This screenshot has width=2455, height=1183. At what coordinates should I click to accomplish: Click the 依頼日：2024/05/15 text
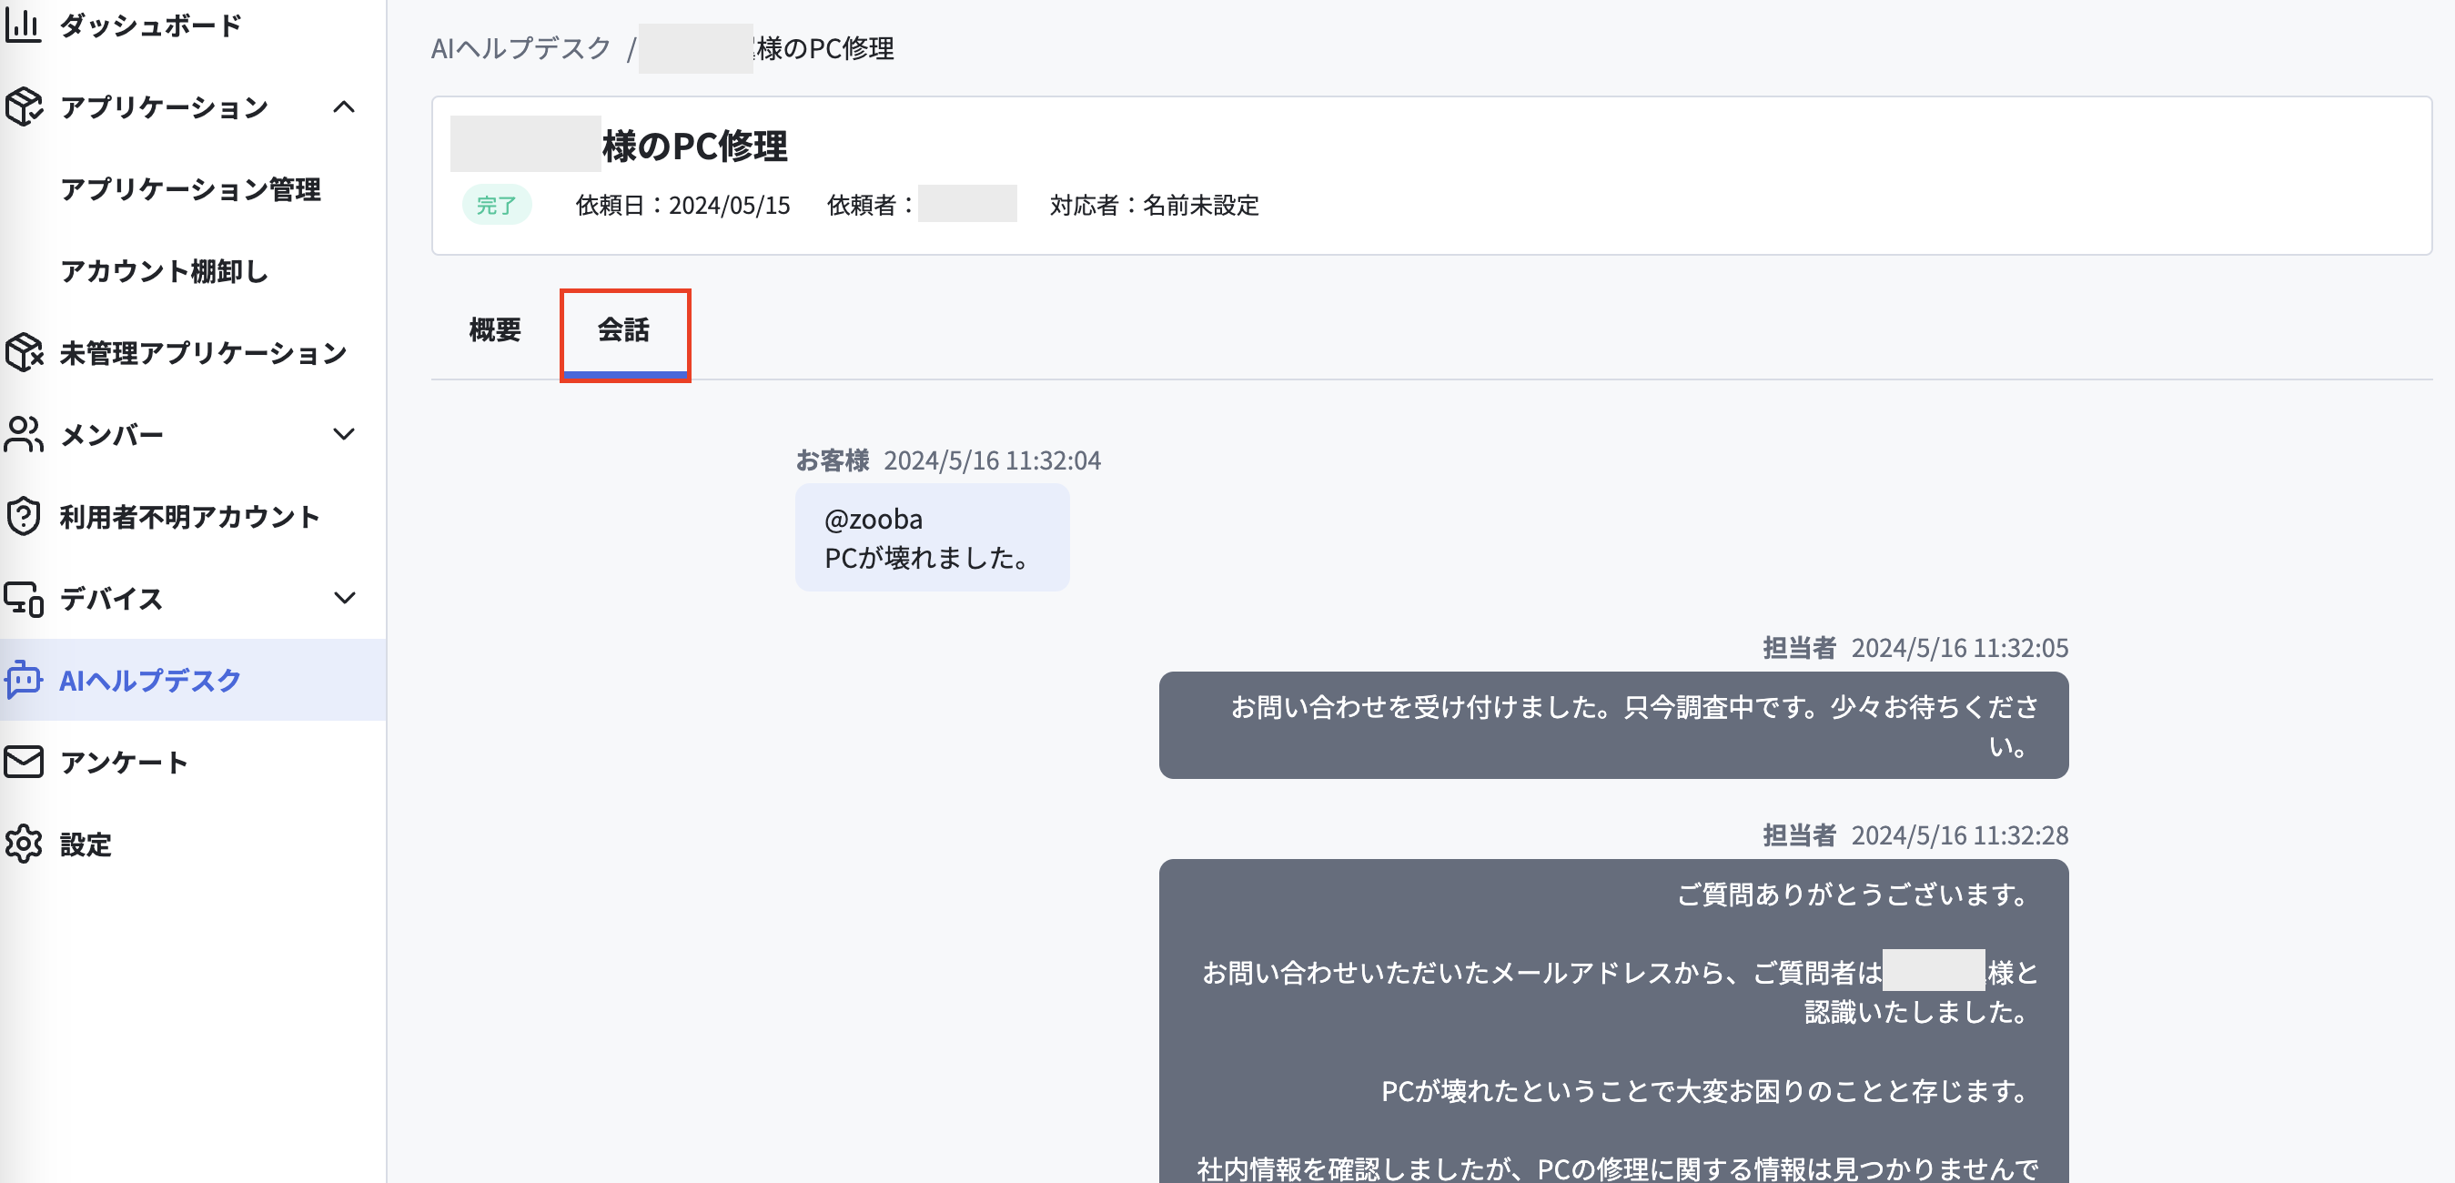click(x=682, y=205)
